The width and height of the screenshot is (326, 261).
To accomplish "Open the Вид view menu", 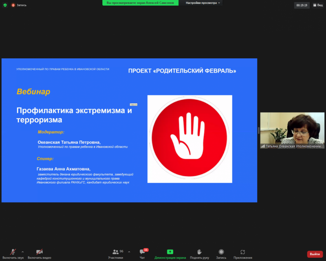I will 317,5.
